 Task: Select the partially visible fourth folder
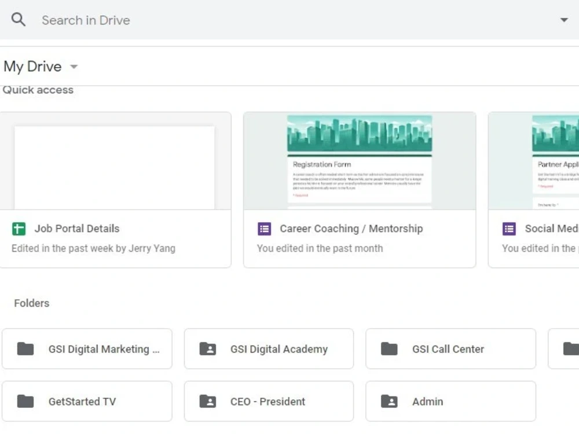coord(564,349)
